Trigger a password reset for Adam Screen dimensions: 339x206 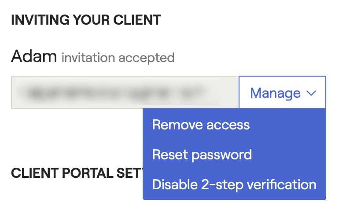click(x=202, y=155)
